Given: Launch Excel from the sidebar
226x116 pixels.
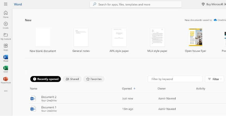Looking at the screenshot, I should 6,69.
